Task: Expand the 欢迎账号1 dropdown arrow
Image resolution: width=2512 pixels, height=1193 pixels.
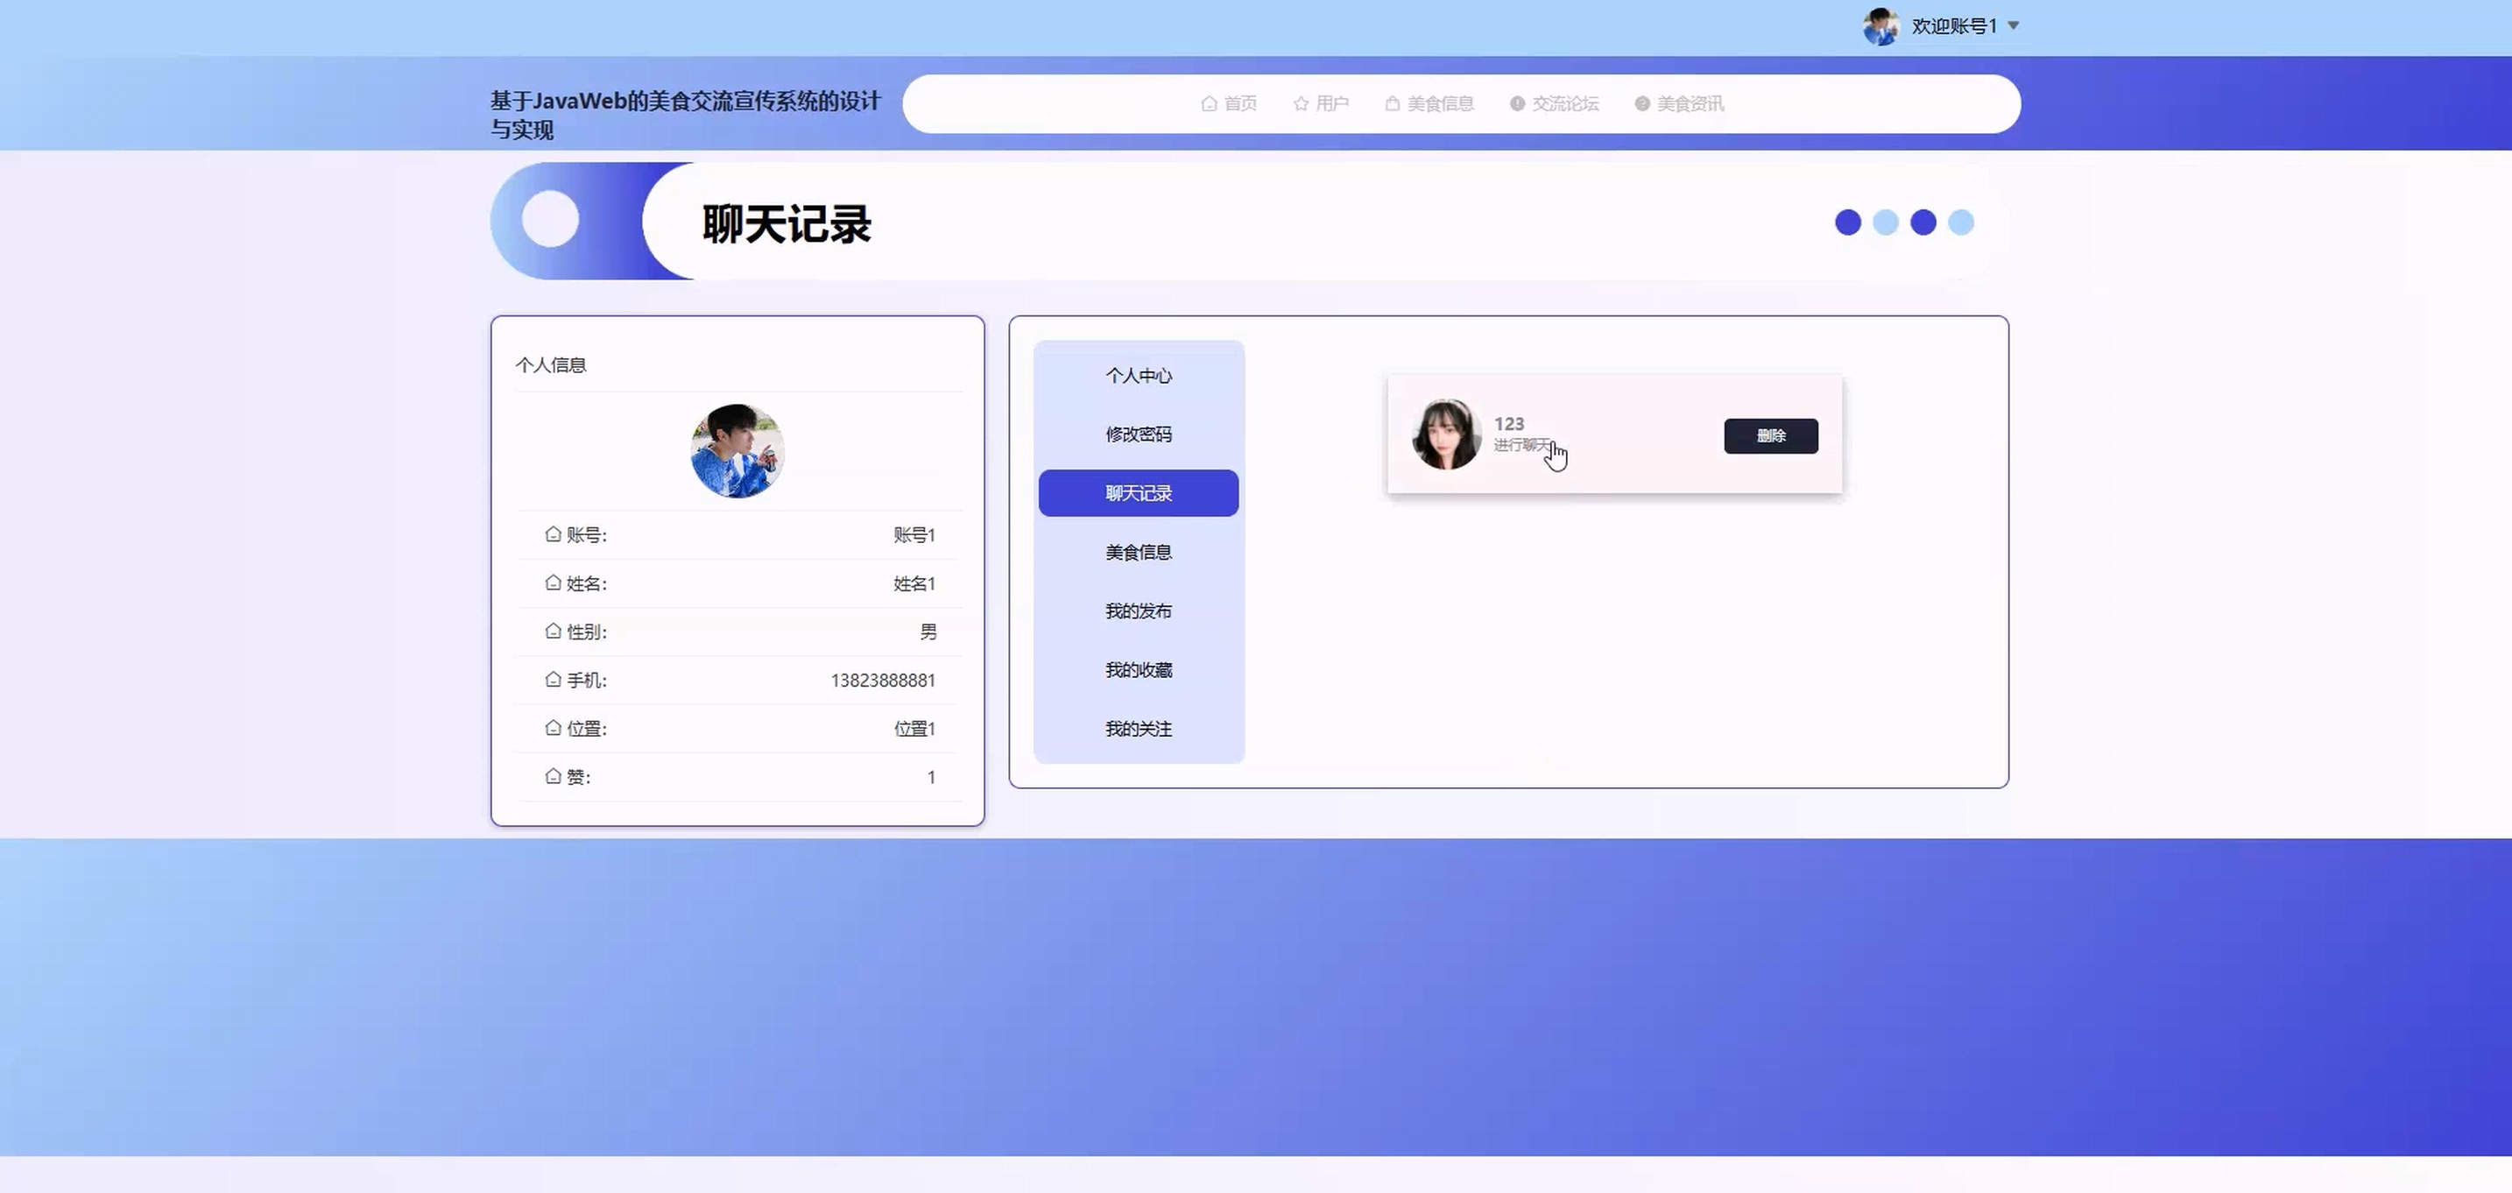Action: 2014,26
